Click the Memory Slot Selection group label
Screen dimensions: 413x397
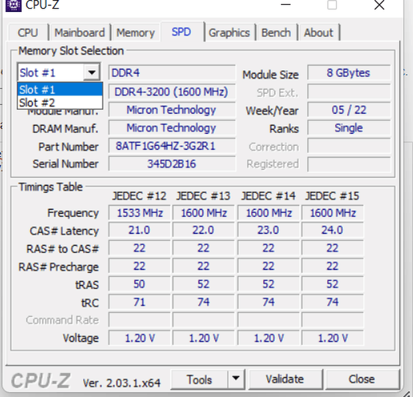(x=71, y=51)
